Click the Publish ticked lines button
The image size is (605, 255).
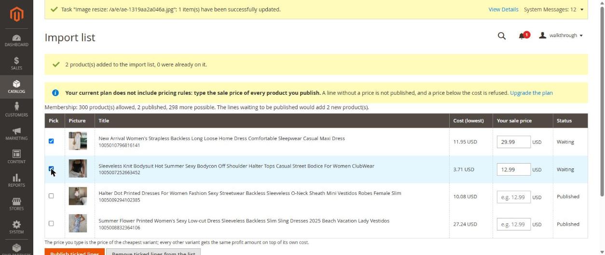point(74,252)
